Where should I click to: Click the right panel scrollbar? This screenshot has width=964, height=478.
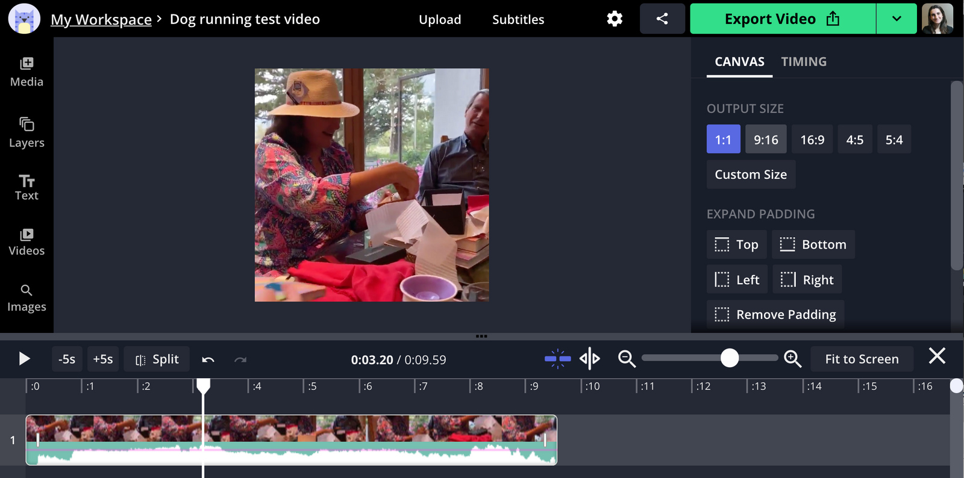(x=957, y=175)
